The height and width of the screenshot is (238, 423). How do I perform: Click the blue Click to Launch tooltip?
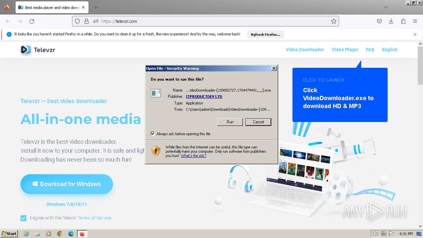(340, 95)
